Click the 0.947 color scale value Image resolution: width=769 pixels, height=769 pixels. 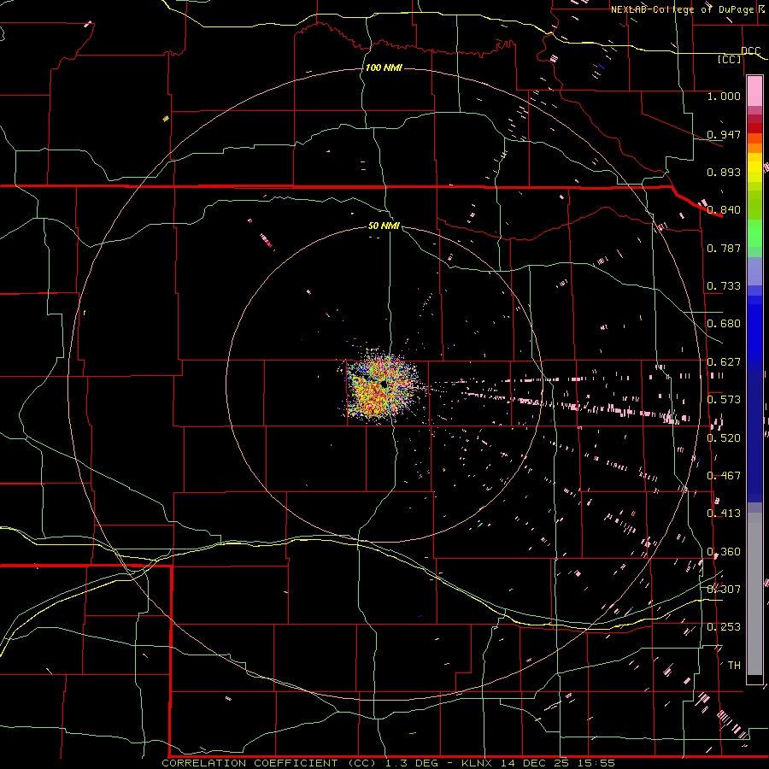click(724, 134)
